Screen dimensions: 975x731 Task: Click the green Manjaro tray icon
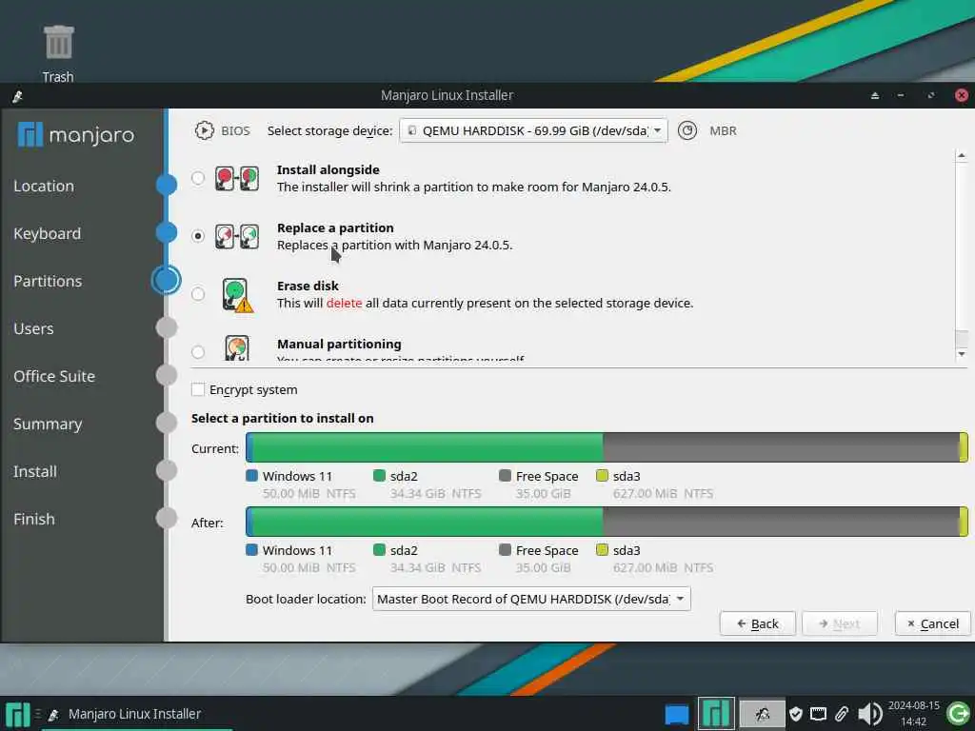point(716,714)
